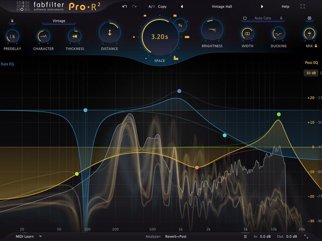
Task: Click the Brightness knob
Action: pyautogui.click(x=212, y=30)
